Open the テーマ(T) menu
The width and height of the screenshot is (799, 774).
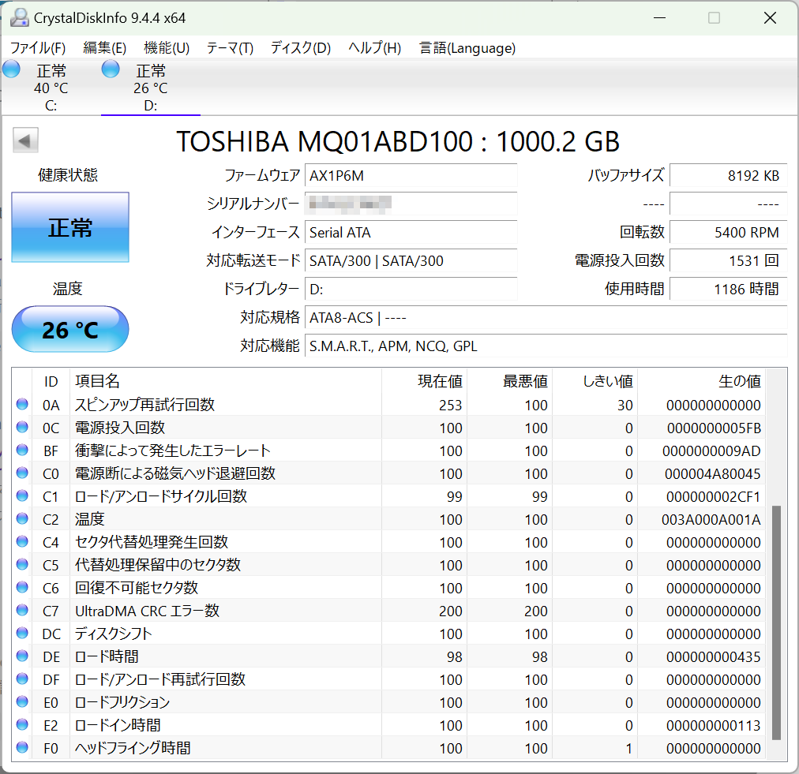(230, 48)
